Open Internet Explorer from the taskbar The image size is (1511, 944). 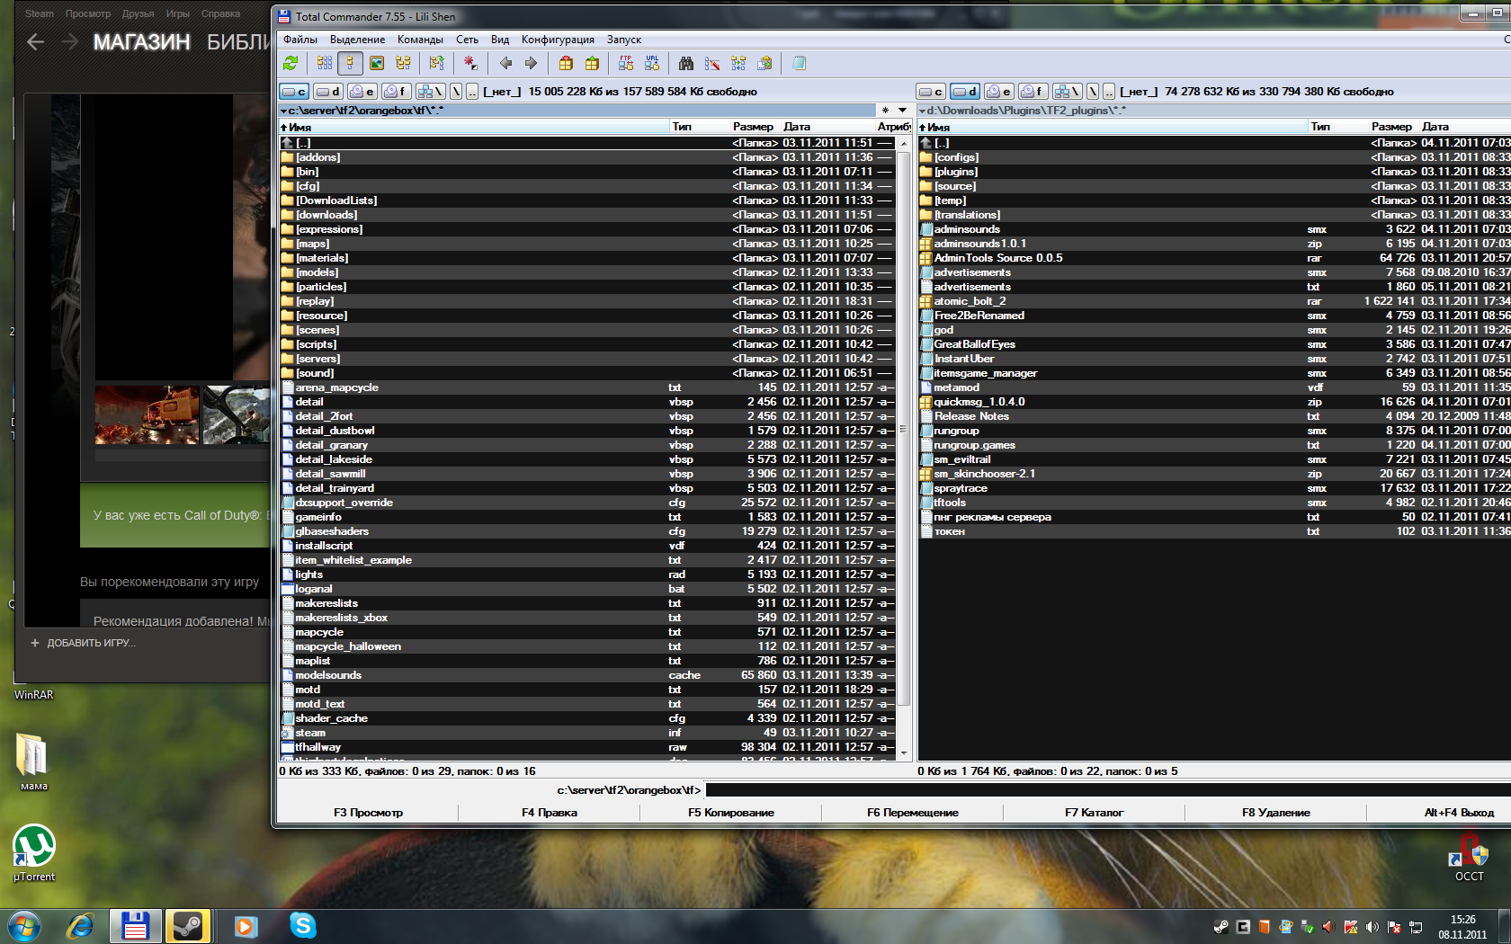point(81,925)
